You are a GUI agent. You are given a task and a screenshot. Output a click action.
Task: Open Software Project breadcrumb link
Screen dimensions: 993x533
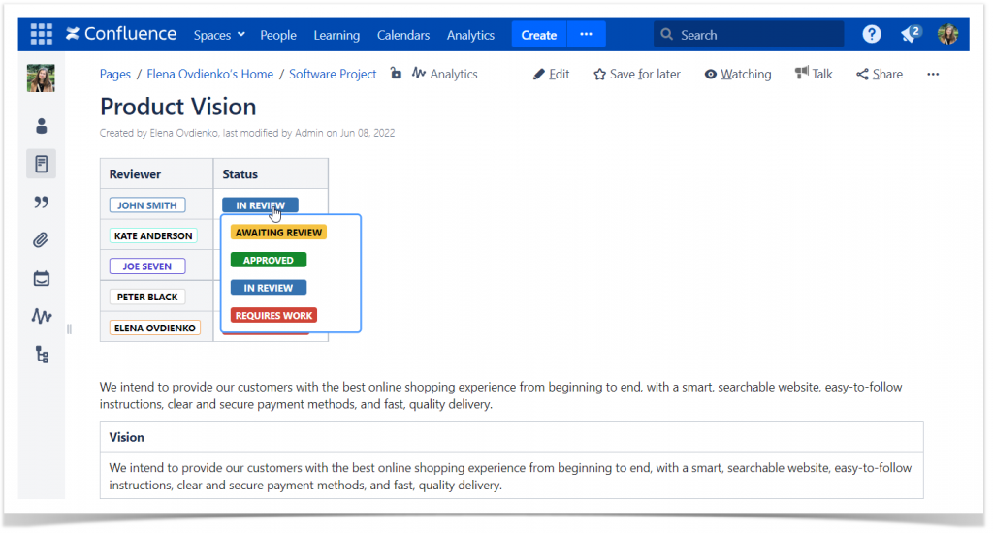coord(333,74)
